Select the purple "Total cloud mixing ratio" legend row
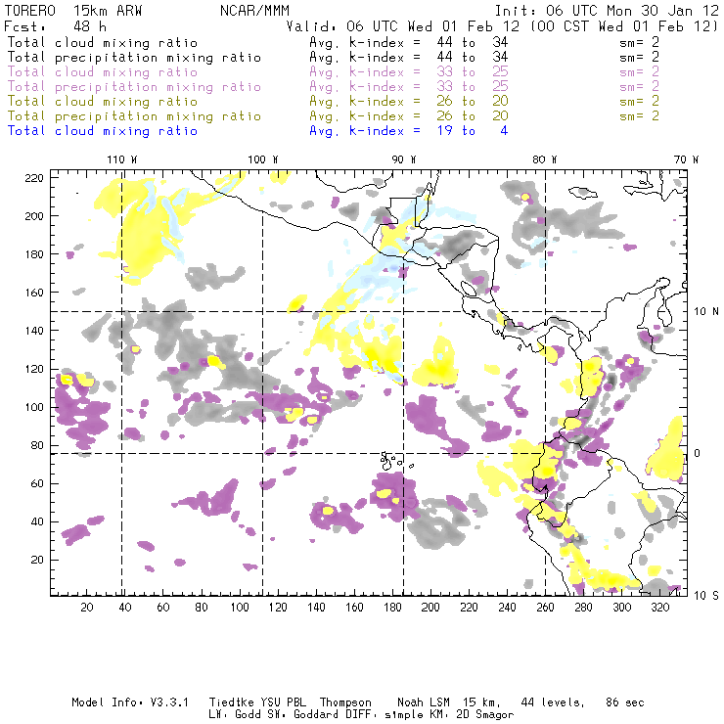The image size is (724, 724). pyautogui.click(x=103, y=72)
